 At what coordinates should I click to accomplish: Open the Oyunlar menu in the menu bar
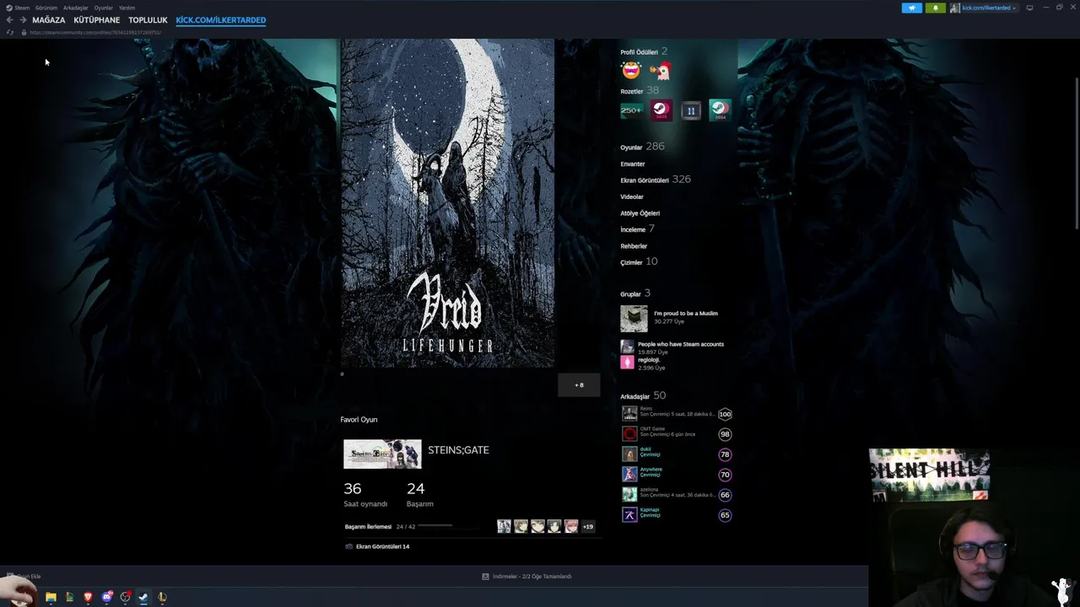click(x=103, y=8)
